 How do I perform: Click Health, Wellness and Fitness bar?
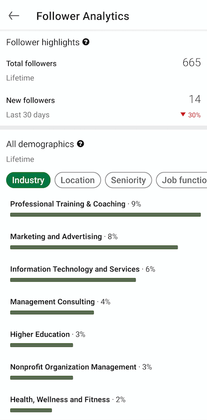(31, 410)
